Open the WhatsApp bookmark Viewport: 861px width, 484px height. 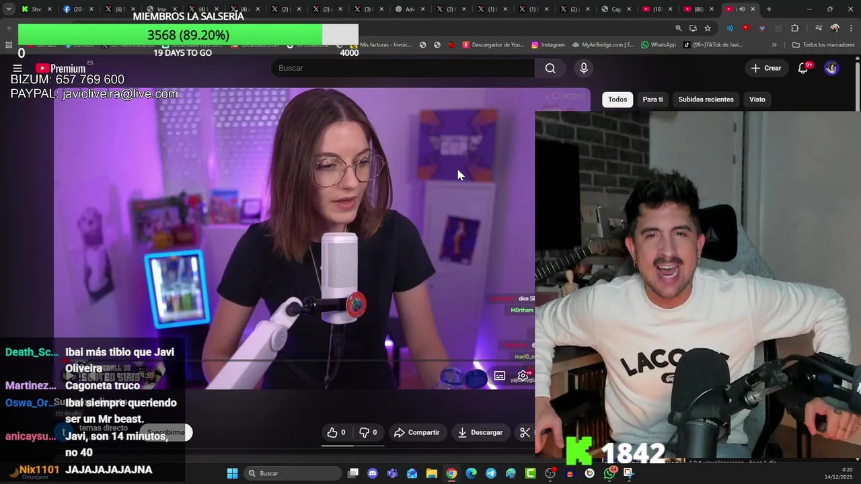[659, 45]
